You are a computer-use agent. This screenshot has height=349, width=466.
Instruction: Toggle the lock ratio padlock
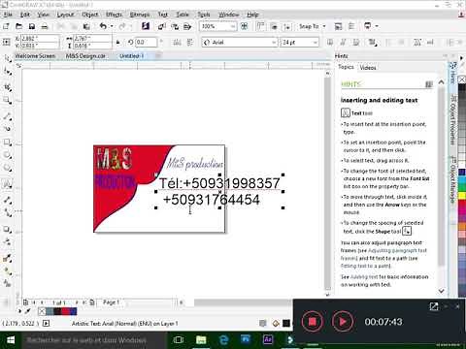pyautogui.click(x=118, y=43)
